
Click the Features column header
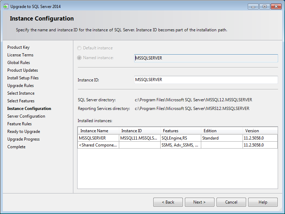click(181, 130)
